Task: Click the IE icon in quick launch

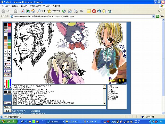Action: point(26,122)
